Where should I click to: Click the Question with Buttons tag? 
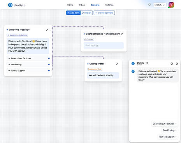pos(17,35)
